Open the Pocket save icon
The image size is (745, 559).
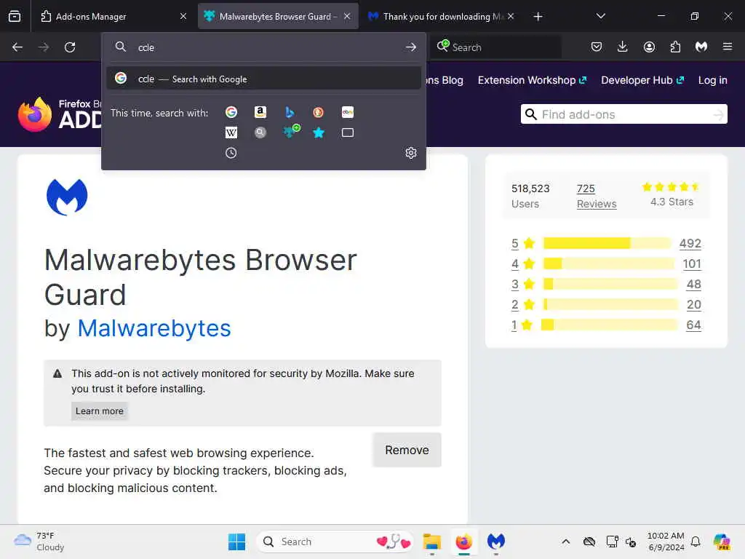pos(597,47)
